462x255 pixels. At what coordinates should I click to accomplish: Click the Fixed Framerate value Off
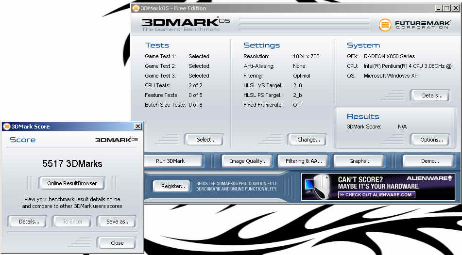pos(297,105)
